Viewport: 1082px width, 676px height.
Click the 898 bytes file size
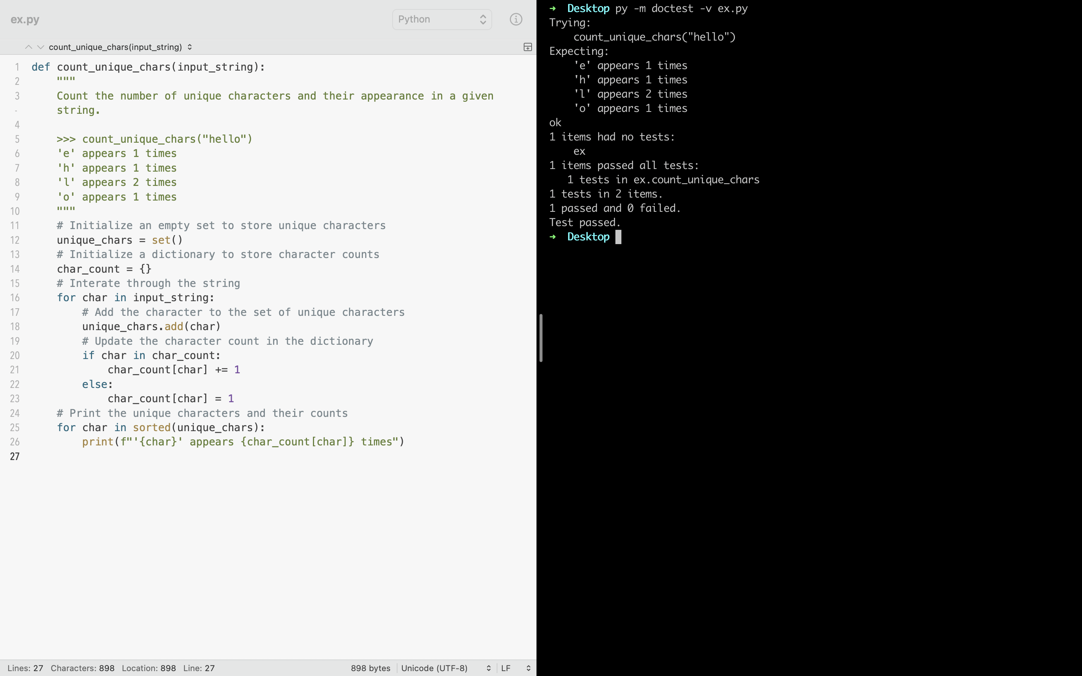pyautogui.click(x=370, y=668)
